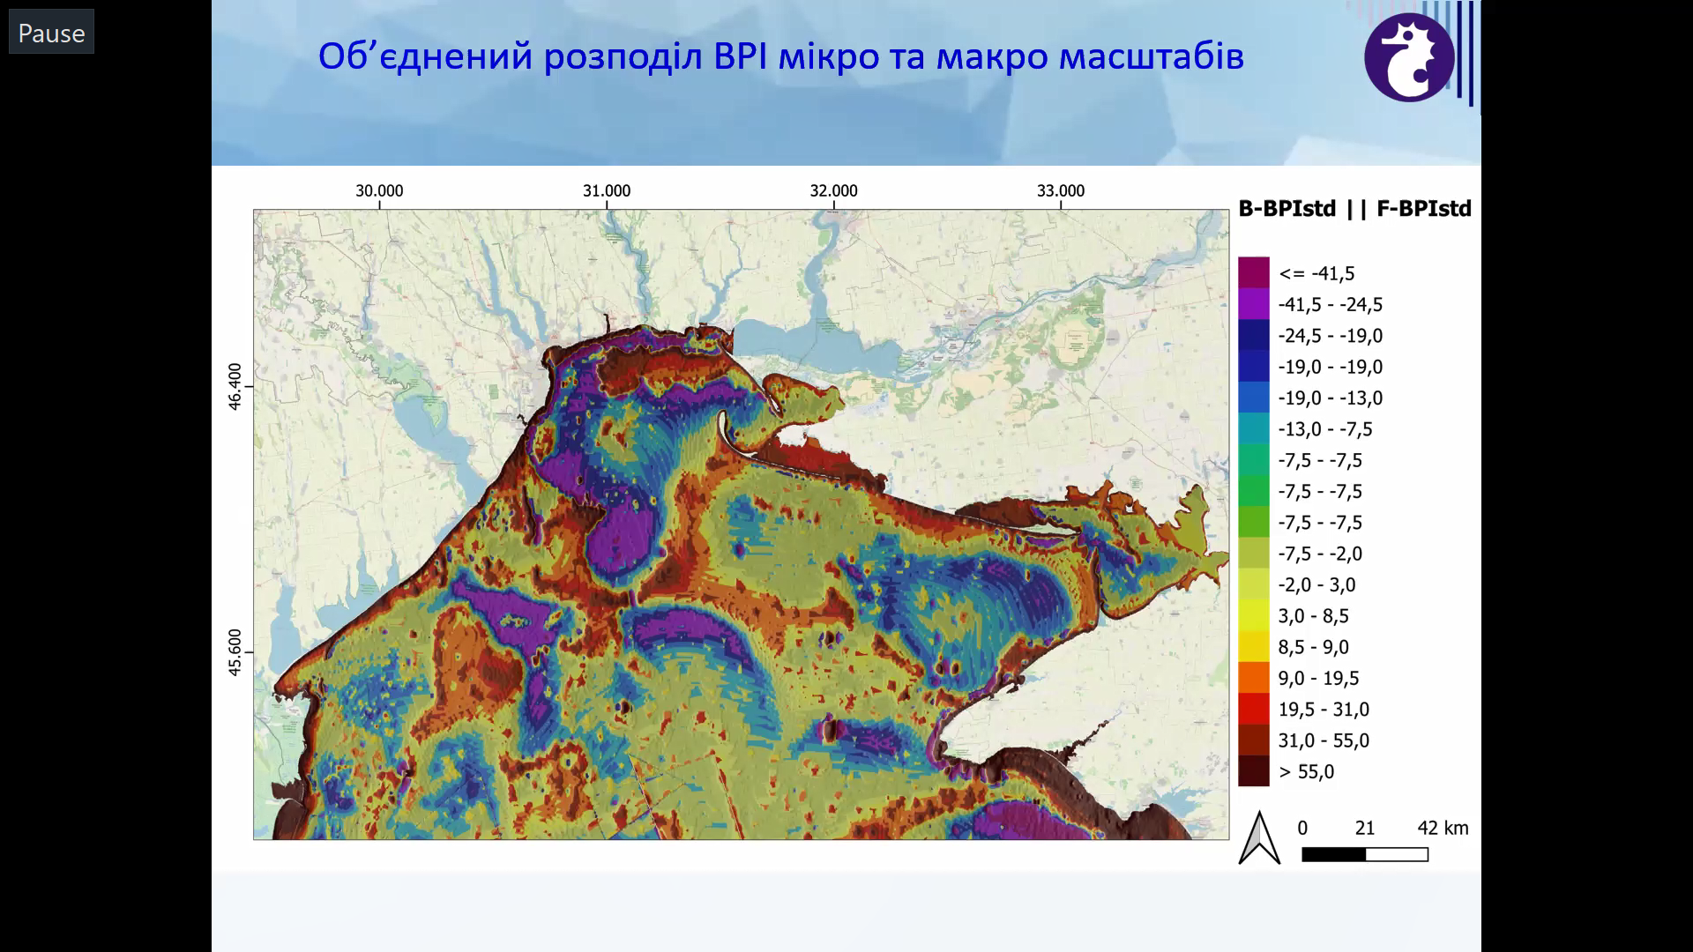Click the latitude label '45.600'
This screenshot has height=952, width=1693.
(235, 652)
